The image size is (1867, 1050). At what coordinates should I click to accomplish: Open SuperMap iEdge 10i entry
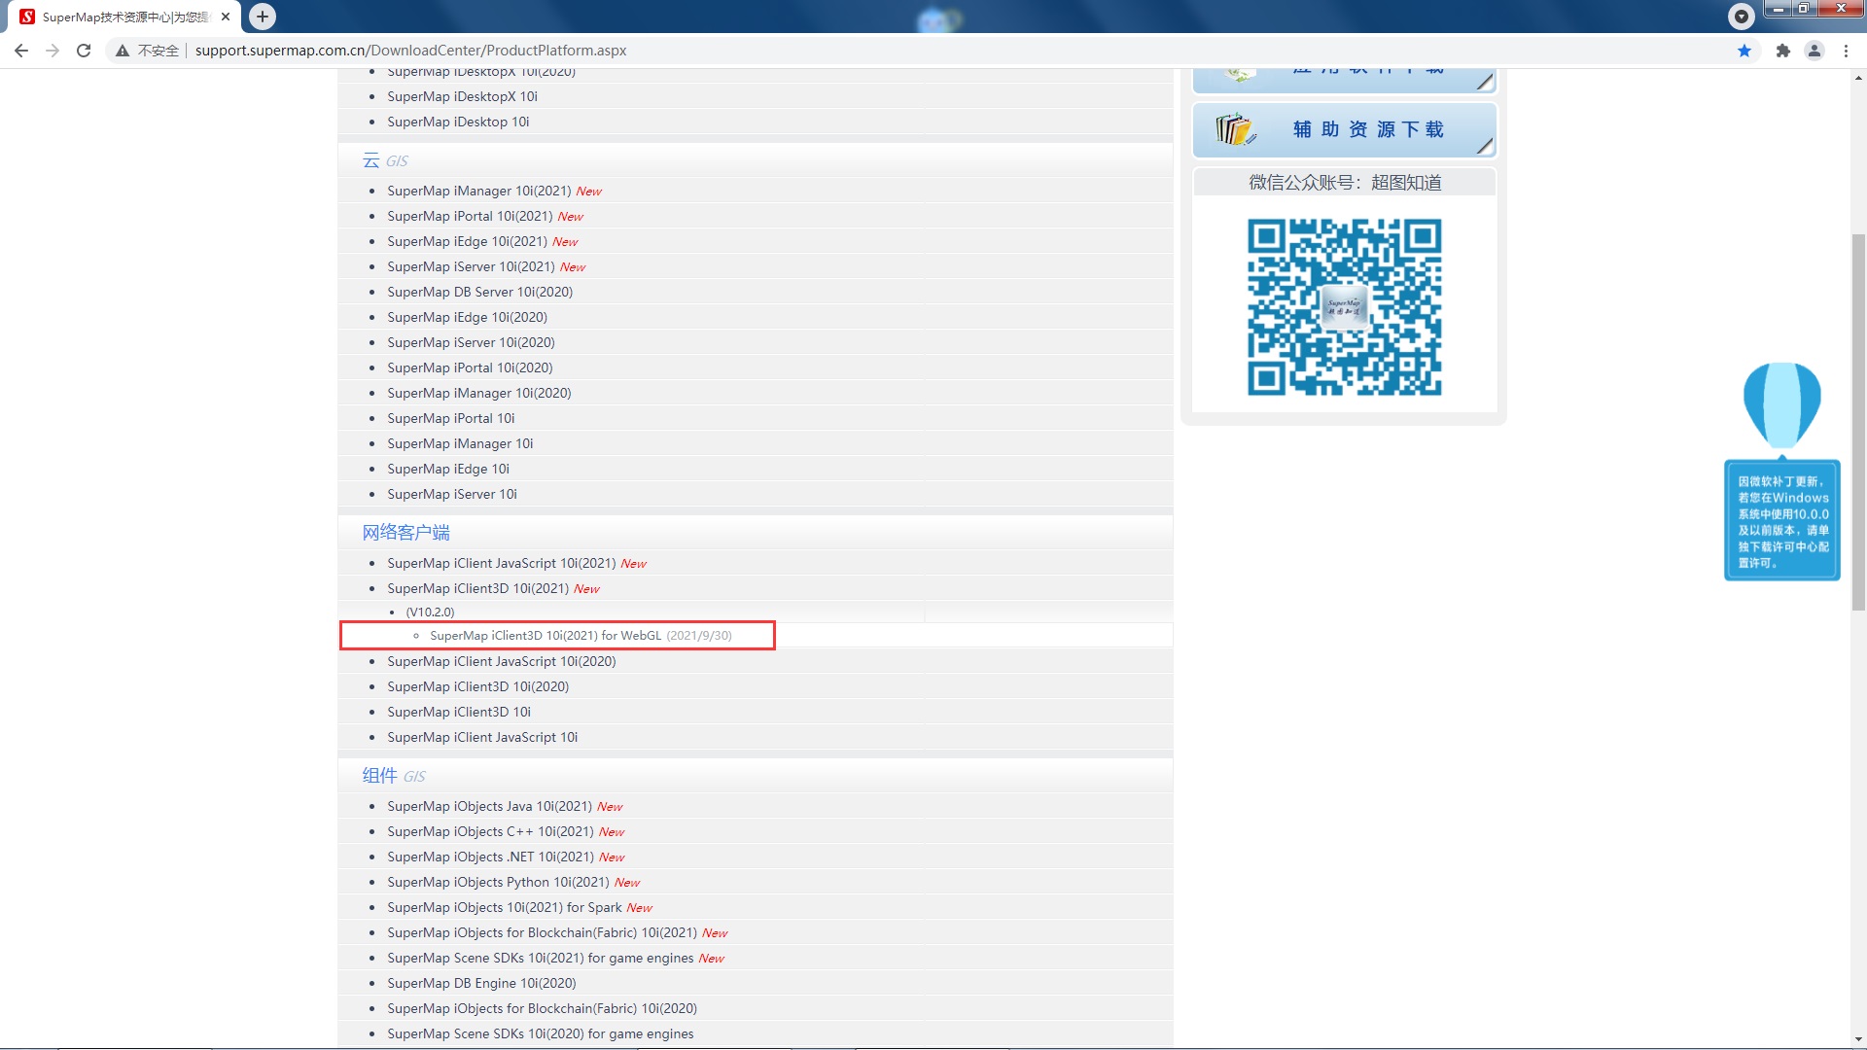[448, 469]
